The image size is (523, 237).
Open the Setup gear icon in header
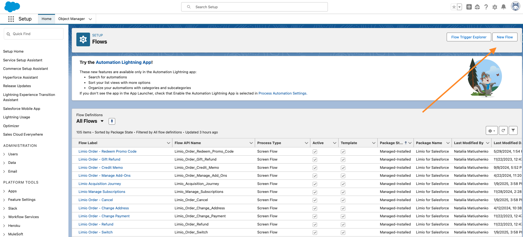click(x=495, y=7)
